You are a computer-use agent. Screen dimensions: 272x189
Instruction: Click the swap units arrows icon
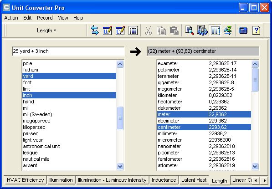95,31
